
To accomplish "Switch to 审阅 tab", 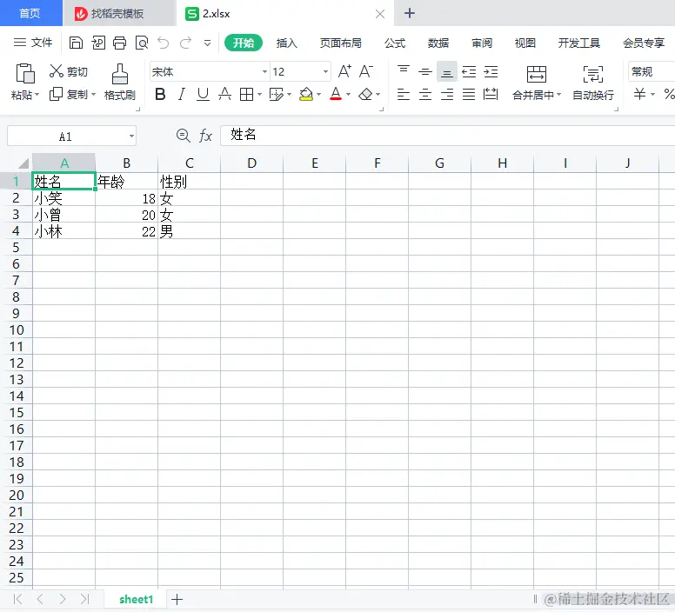I will [x=482, y=43].
